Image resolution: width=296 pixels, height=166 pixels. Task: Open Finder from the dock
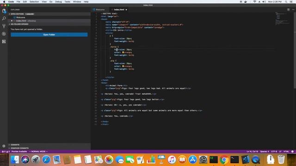pyautogui.click(x=14, y=160)
